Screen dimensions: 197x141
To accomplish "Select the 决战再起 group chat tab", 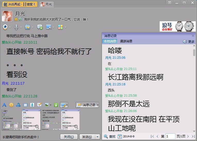I will coord(20,4).
